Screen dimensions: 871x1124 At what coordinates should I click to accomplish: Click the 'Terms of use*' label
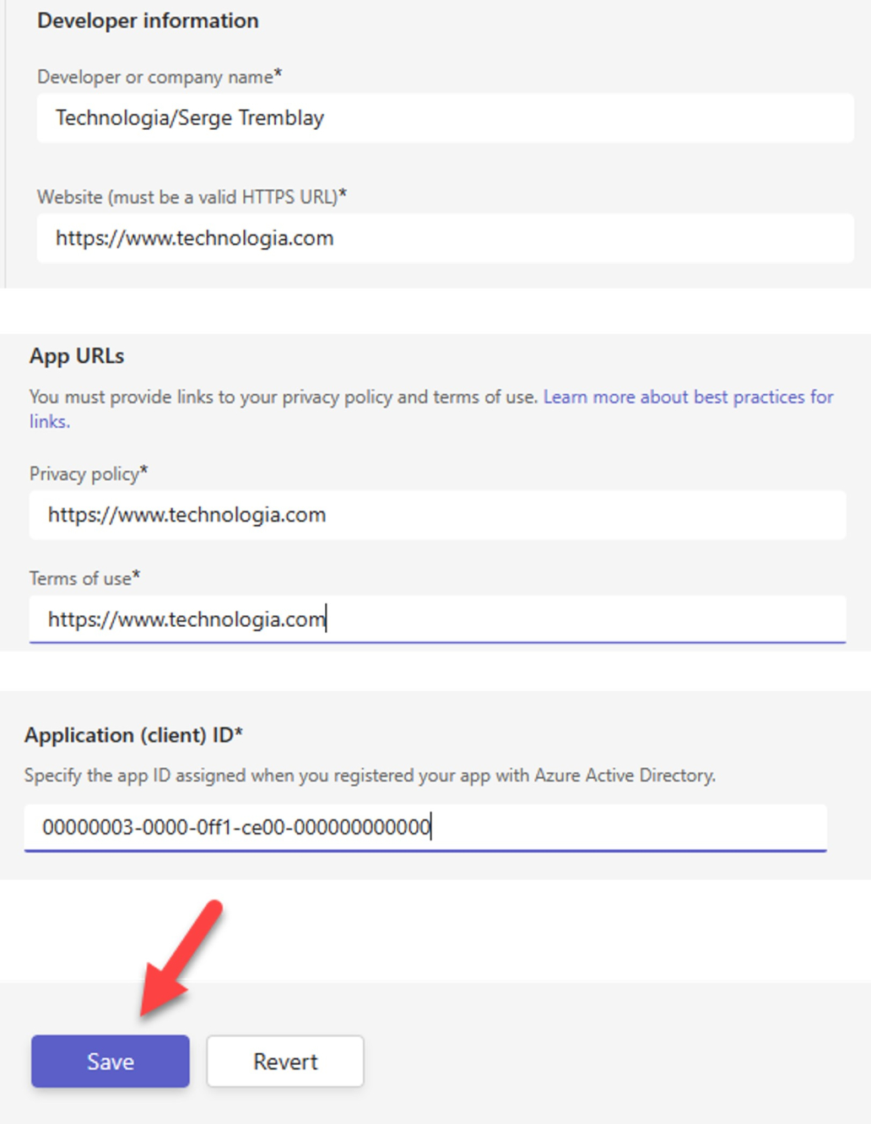click(84, 578)
